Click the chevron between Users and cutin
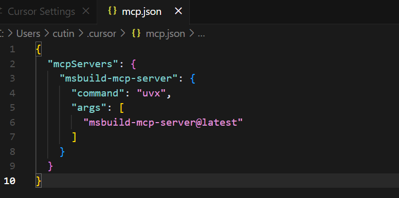This screenshot has height=198, width=399. coord(47,34)
